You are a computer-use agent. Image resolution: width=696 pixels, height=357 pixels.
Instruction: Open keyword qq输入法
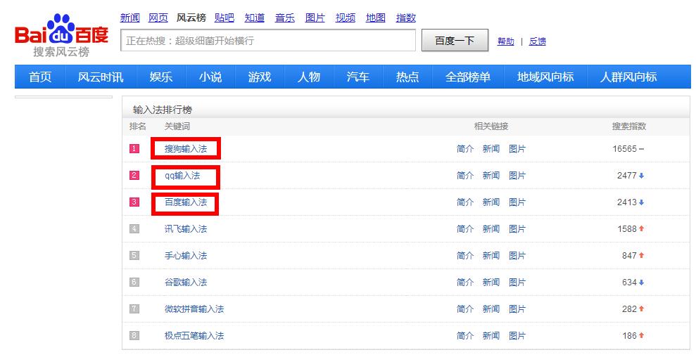pos(182,176)
